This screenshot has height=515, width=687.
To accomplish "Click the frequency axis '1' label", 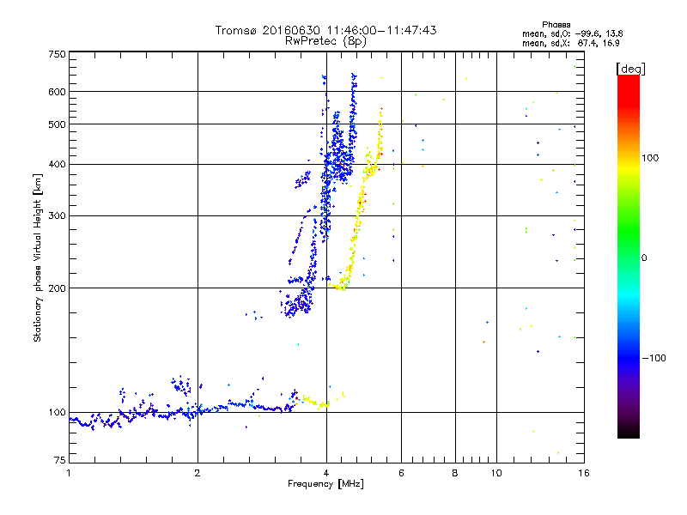I will 69,473.
